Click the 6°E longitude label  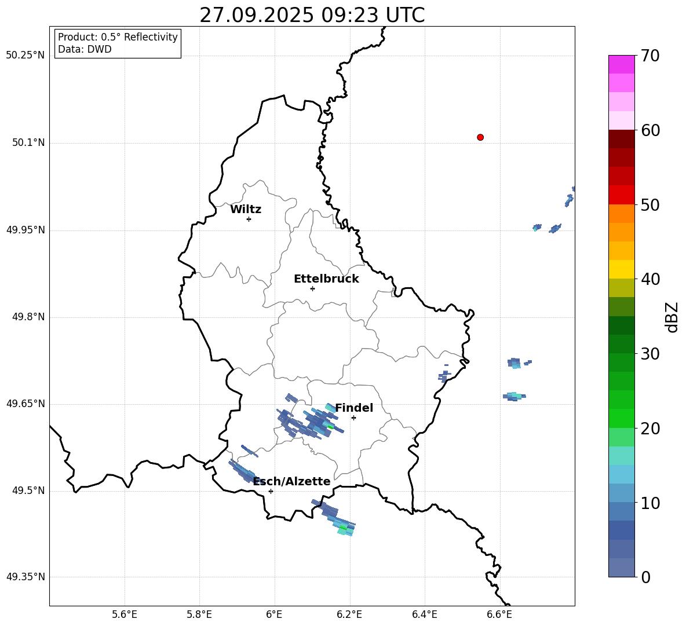pyautogui.click(x=274, y=614)
